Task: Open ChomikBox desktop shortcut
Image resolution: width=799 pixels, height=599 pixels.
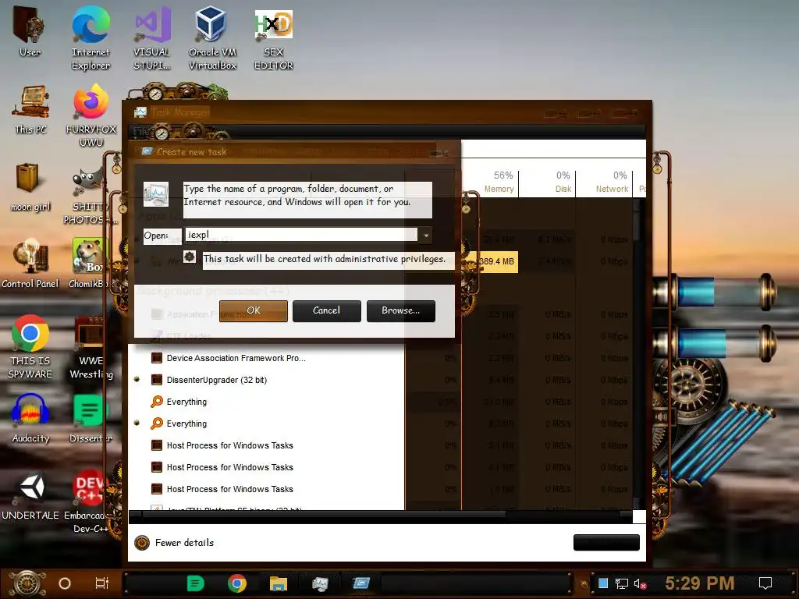Action: click(90, 264)
